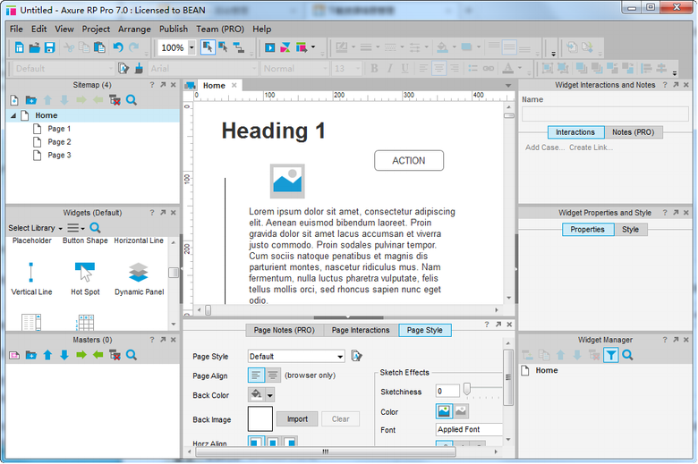Click the widget Name input field
The image size is (698, 464).
pos(605,114)
